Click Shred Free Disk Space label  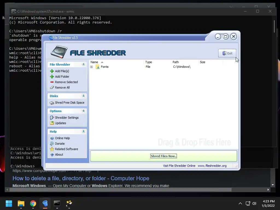point(70,103)
